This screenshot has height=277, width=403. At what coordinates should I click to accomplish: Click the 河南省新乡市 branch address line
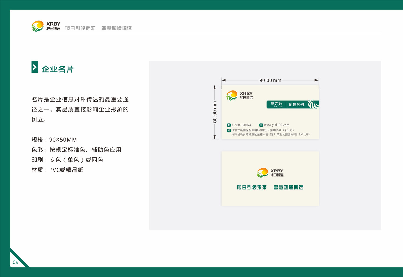(271, 134)
